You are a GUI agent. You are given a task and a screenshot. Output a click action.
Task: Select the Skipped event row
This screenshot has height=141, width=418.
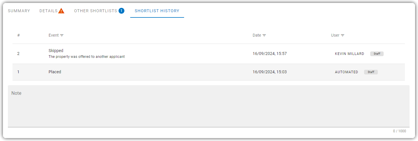pyautogui.click(x=209, y=54)
